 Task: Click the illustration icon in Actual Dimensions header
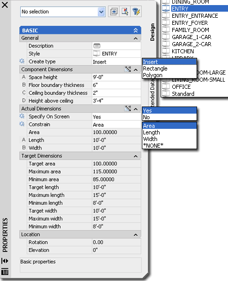[x=128, y=109]
